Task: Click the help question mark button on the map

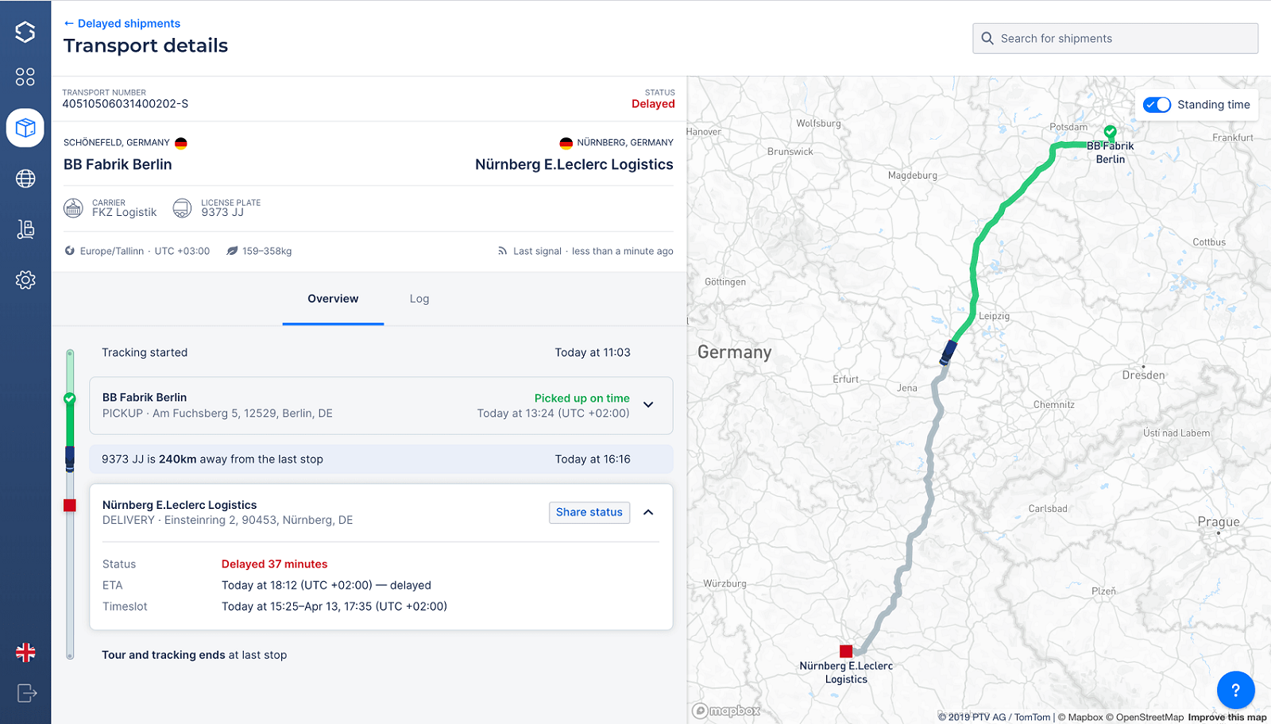Action: (x=1235, y=690)
